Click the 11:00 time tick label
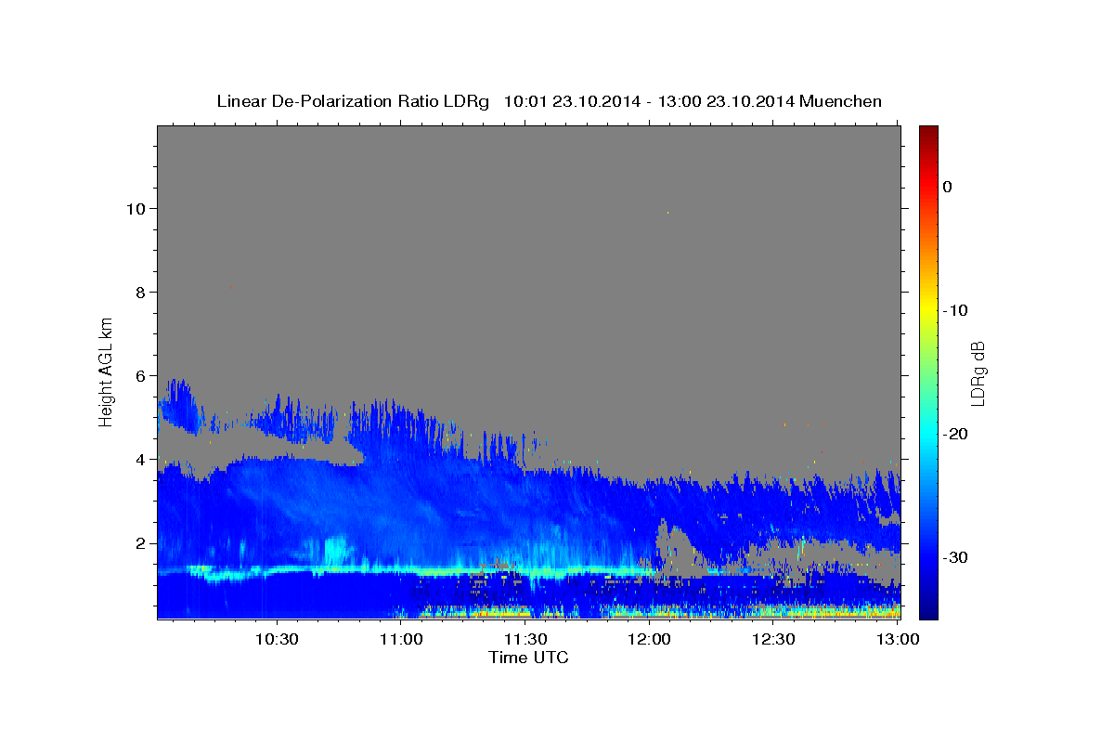This screenshot has width=1114, height=743. point(401,639)
